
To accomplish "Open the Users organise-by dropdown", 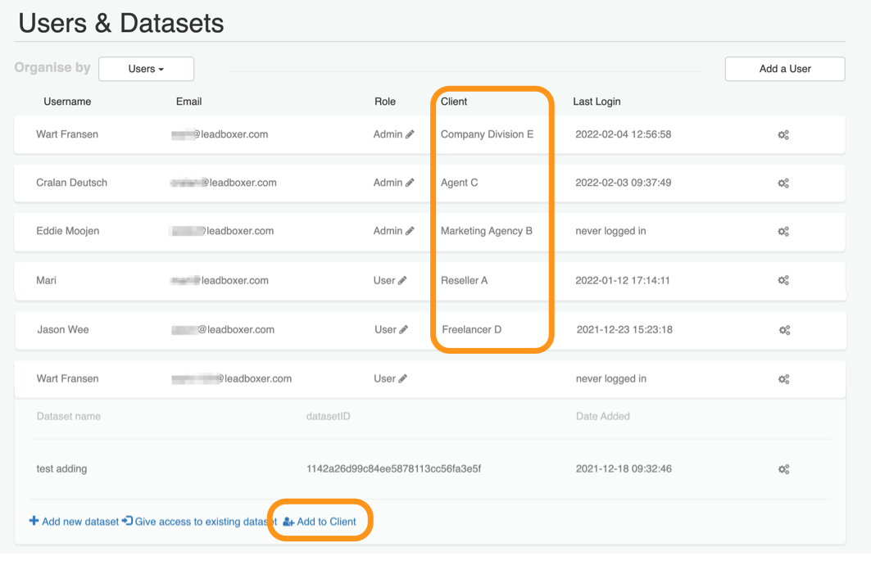I will click(x=146, y=69).
